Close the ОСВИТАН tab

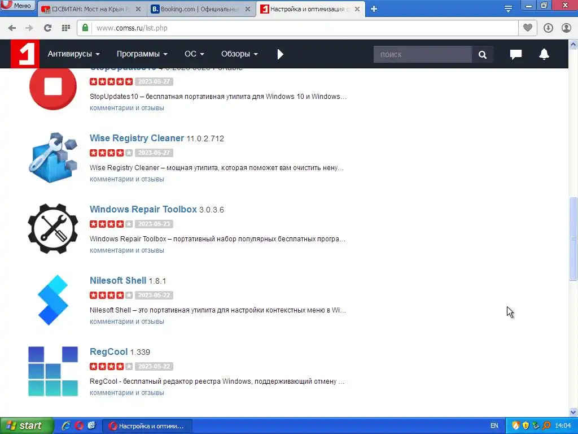click(138, 9)
